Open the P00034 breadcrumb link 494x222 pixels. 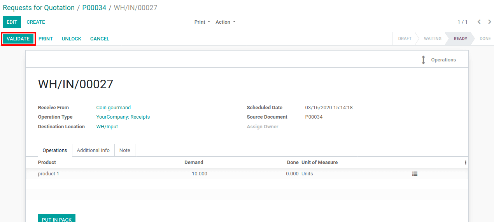(94, 8)
